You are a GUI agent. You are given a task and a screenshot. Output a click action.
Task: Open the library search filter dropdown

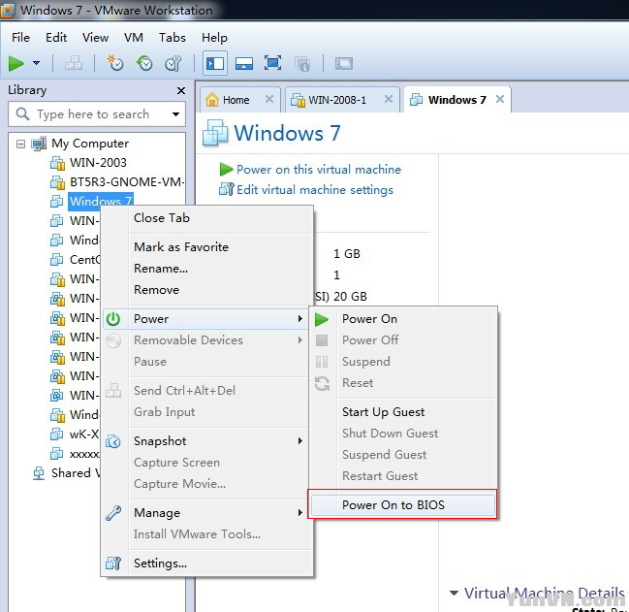pyautogui.click(x=175, y=114)
